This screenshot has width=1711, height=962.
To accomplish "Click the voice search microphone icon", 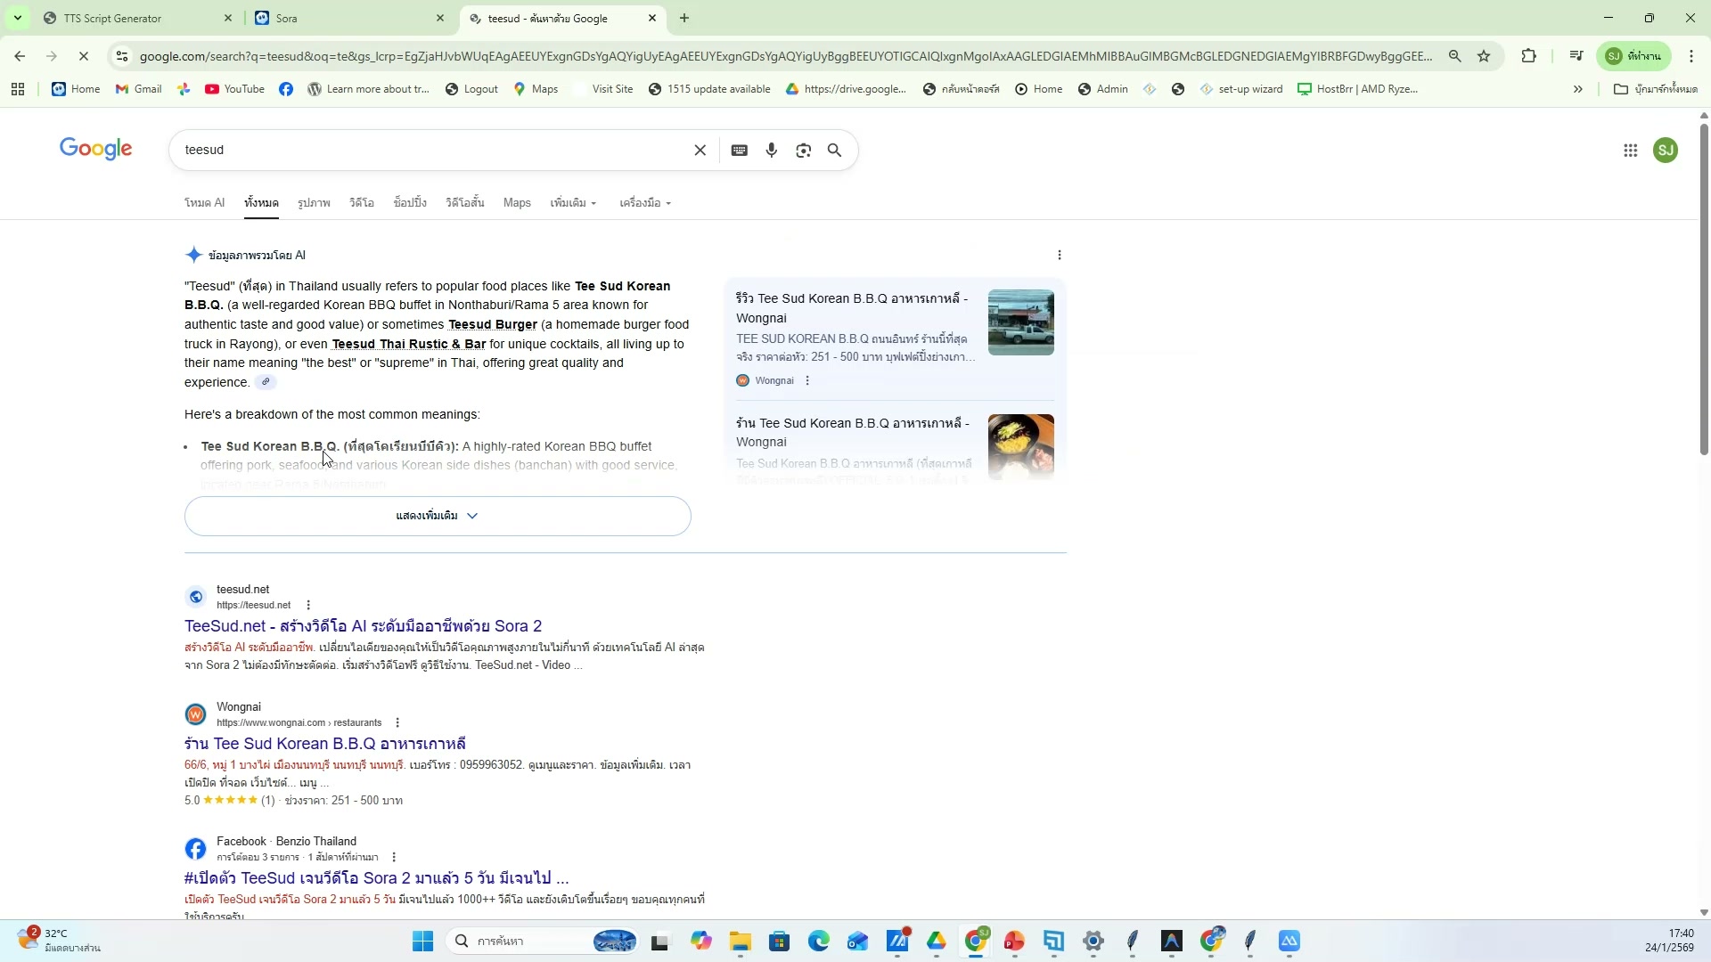I will point(771,151).
